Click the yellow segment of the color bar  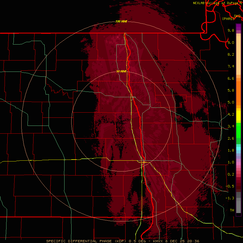point(238,116)
